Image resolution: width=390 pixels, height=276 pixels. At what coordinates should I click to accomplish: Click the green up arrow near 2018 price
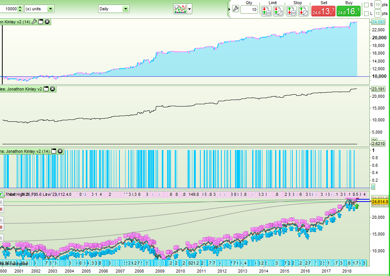[357, 206]
